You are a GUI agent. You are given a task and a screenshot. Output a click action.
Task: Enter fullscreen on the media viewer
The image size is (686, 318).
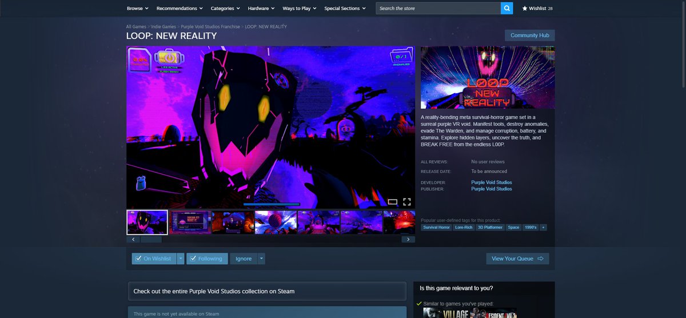point(407,201)
